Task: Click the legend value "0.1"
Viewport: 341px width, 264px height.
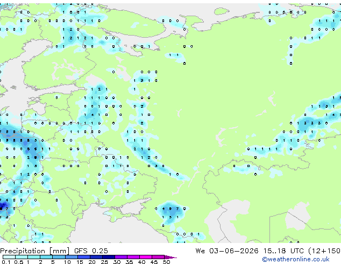Action: coord(6,262)
